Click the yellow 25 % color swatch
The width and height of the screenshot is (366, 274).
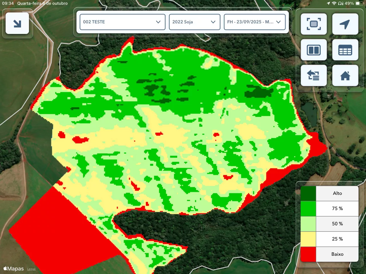pyautogui.click(x=308, y=239)
